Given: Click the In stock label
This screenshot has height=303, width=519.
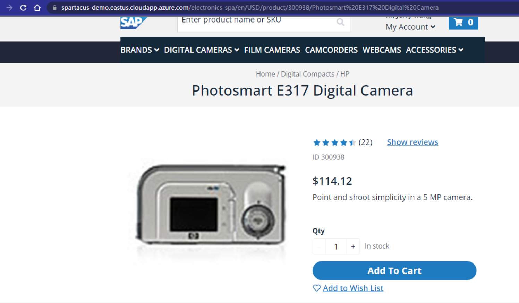Looking at the screenshot, I should coord(377,246).
